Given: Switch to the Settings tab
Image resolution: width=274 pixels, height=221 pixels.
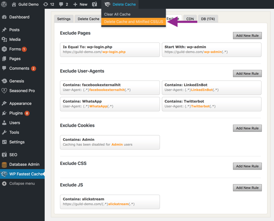Looking at the screenshot, I should [64, 19].
